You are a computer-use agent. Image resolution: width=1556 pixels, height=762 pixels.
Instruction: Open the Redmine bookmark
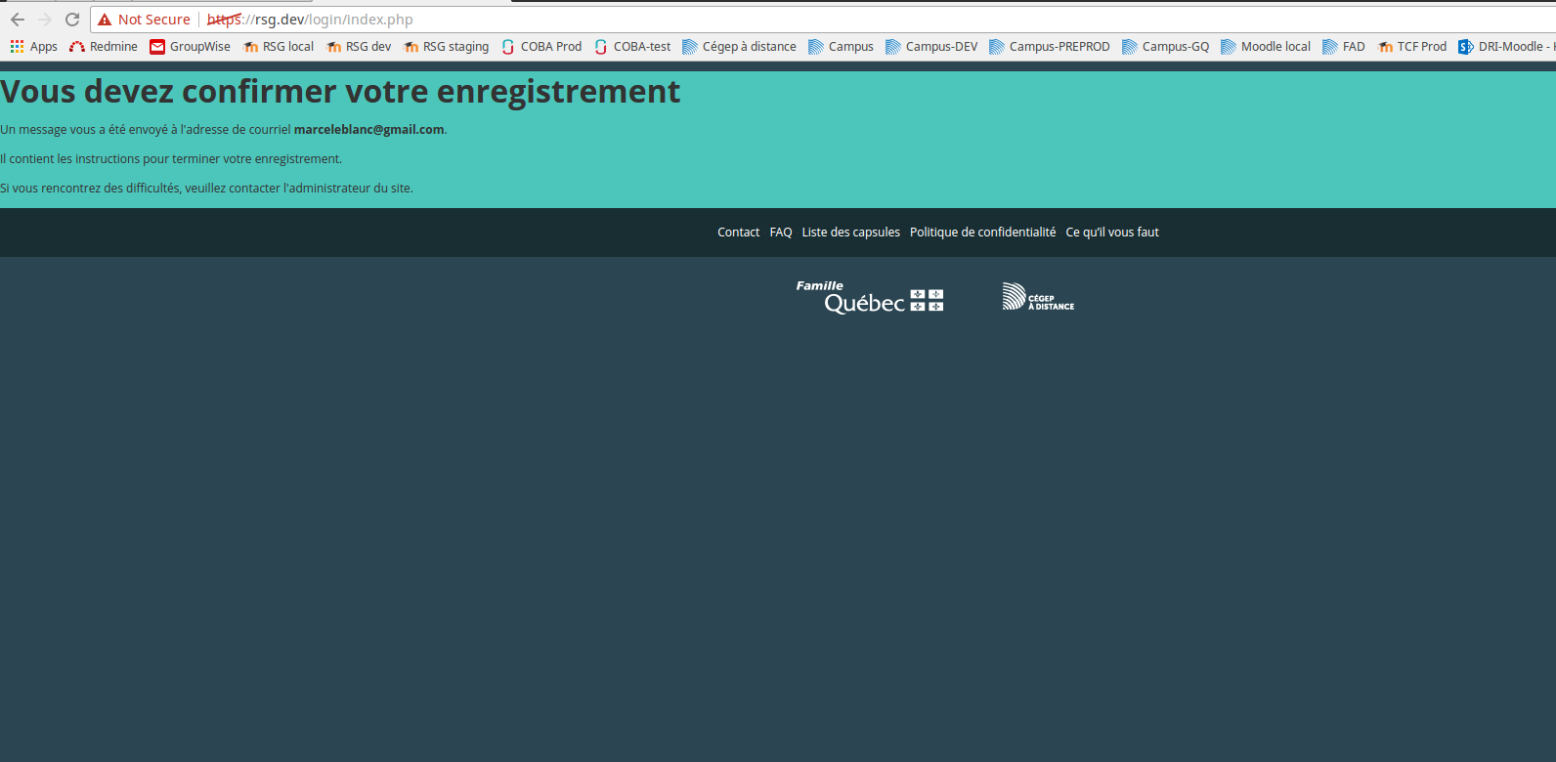tap(104, 47)
